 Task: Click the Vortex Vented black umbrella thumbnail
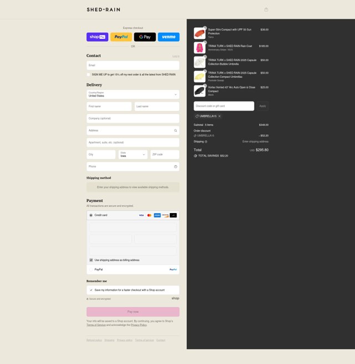click(200, 91)
